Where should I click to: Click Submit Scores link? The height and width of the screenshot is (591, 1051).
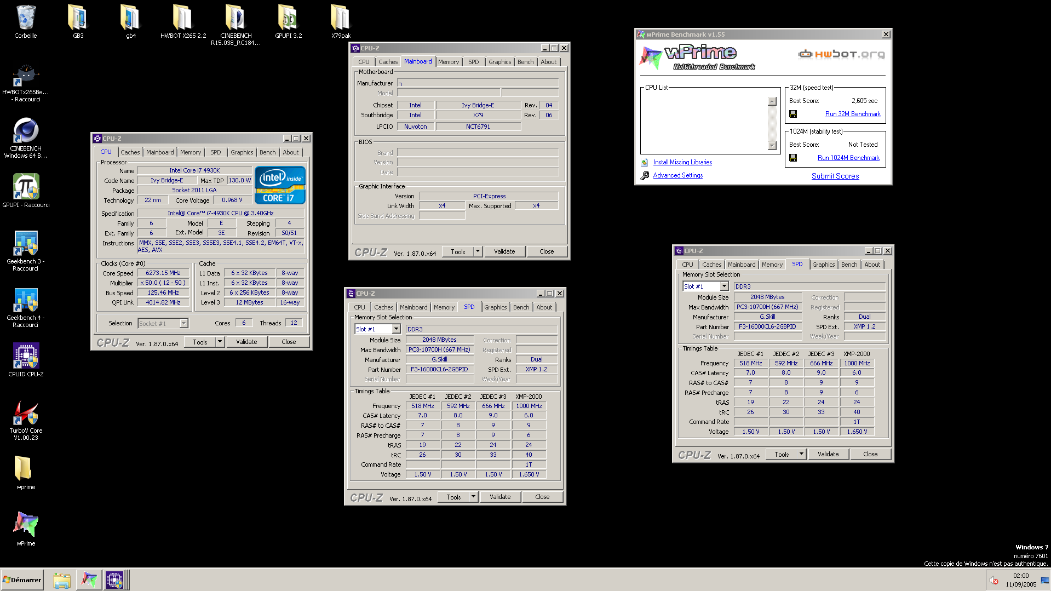pyautogui.click(x=835, y=176)
